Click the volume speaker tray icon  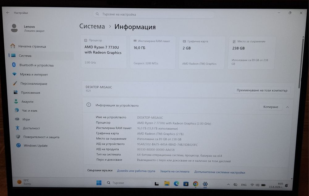pyautogui.click(x=257, y=185)
